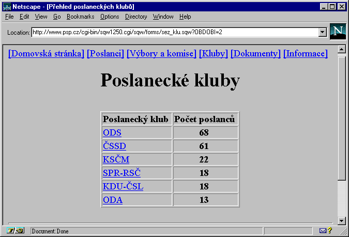
Task: Follow the Poslanci link
Action: [105, 54]
